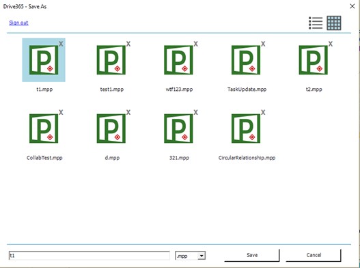Image resolution: width=360 pixels, height=268 pixels.
Task: Delete d.mpp using its X mark
Action: (x=128, y=112)
